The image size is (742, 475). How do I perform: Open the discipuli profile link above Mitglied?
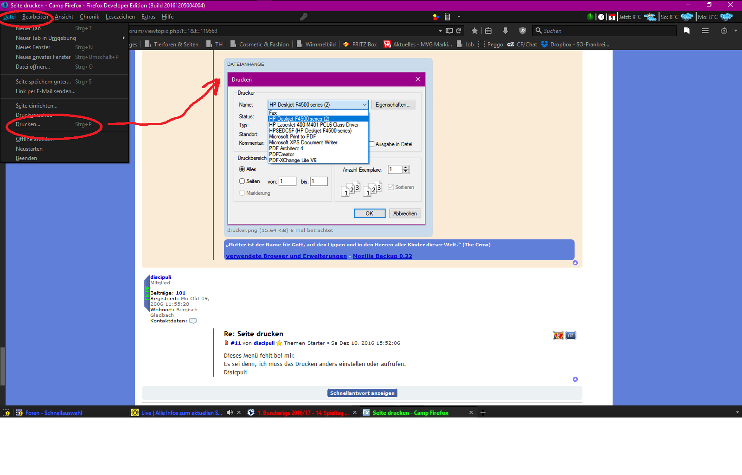[x=160, y=277]
